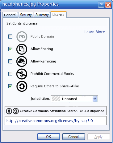
Task: Click the Allow Remixing icon
Action: click(x=22, y=62)
